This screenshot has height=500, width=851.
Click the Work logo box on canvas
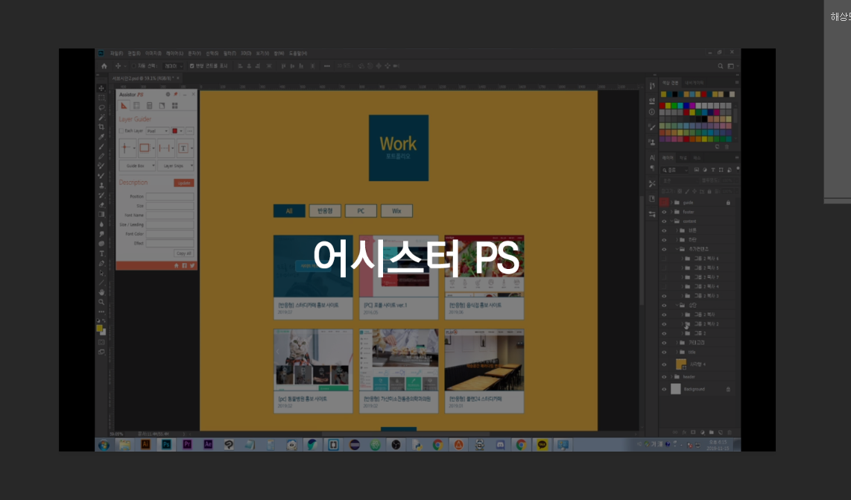pos(399,148)
